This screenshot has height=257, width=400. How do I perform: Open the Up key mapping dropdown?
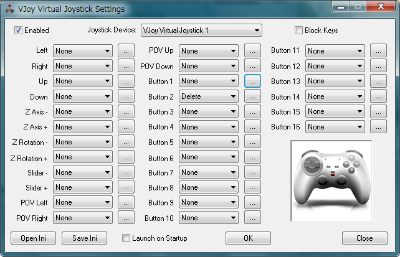83,81
